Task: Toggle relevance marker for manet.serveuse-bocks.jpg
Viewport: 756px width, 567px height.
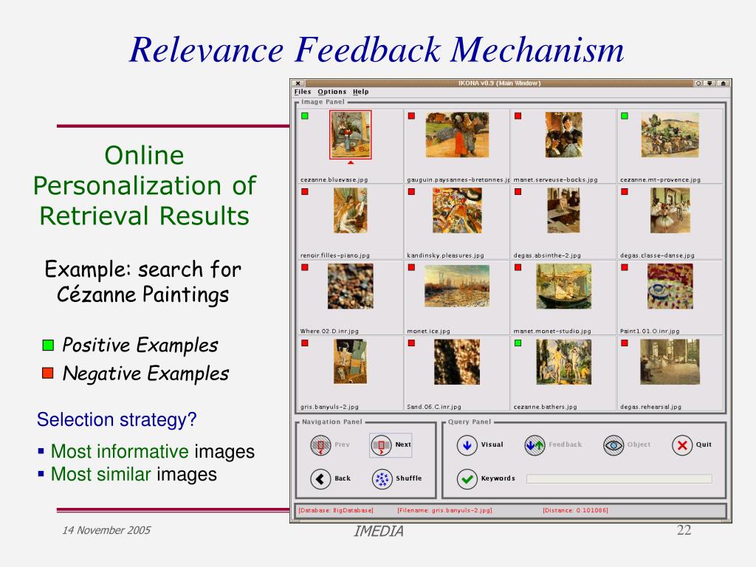Action: click(x=518, y=116)
